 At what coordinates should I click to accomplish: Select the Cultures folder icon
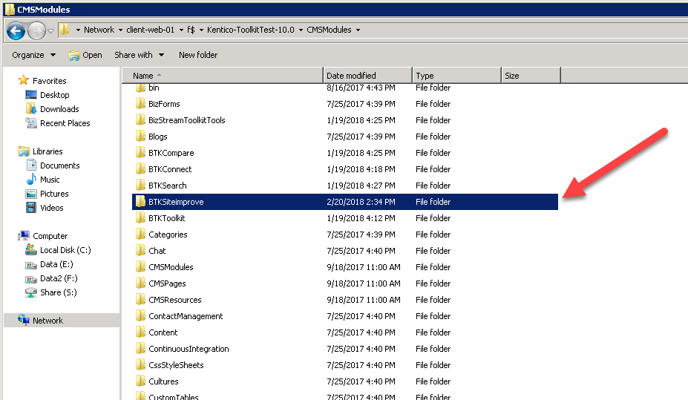(x=140, y=381)
